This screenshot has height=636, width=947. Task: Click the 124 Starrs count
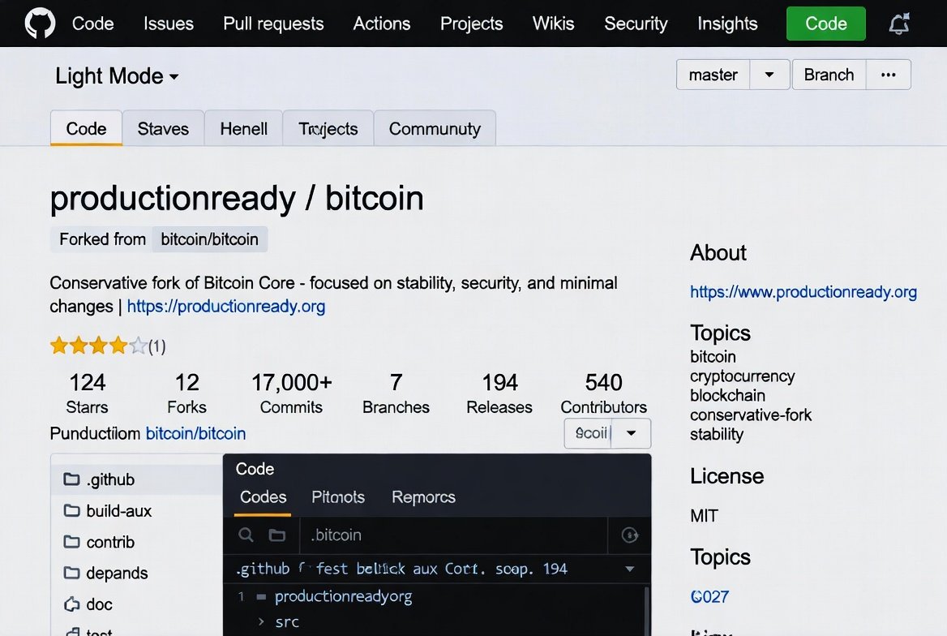(87, 393)
